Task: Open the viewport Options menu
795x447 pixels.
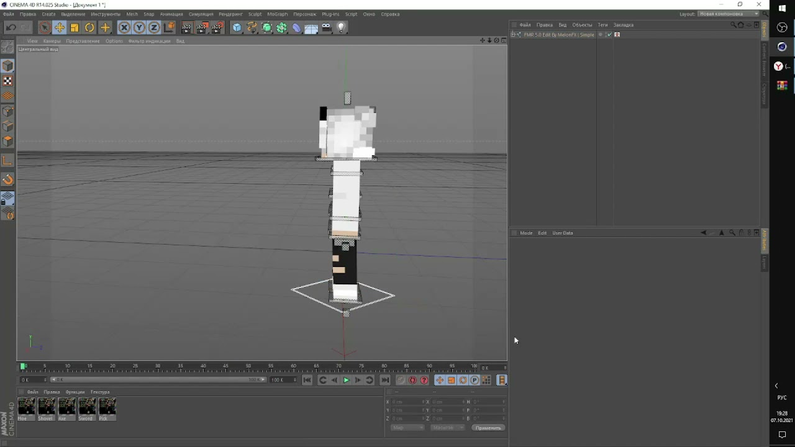Action: 114,41
